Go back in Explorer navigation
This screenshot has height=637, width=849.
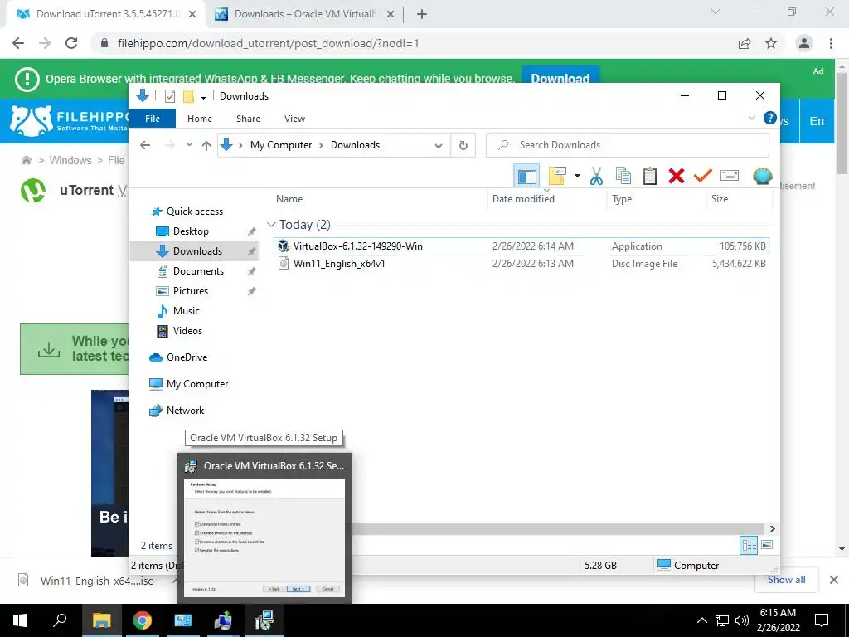(x=145, y=145)
